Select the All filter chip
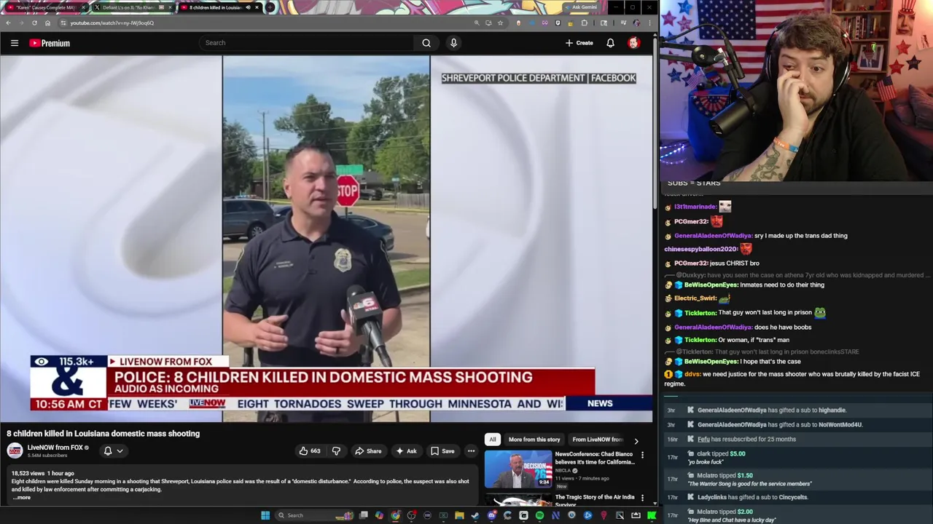This screenshot has width=933, height=524. tap(492, 440)
